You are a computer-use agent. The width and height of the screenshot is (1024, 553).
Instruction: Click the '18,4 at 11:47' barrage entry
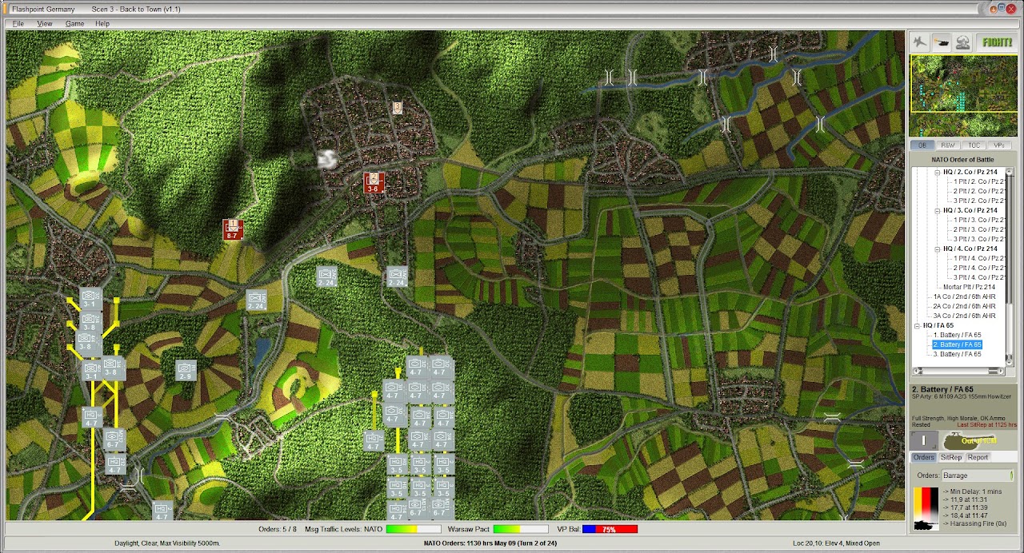click(x=965, y=515)
